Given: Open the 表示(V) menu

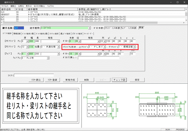Looking at the screenshot, I should 29,6.
